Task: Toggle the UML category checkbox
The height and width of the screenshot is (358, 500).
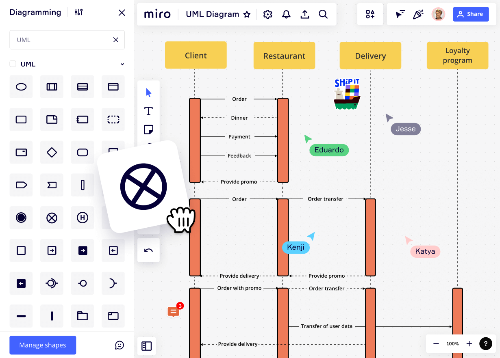Action: pyautogui.click(x=12, y=64)
